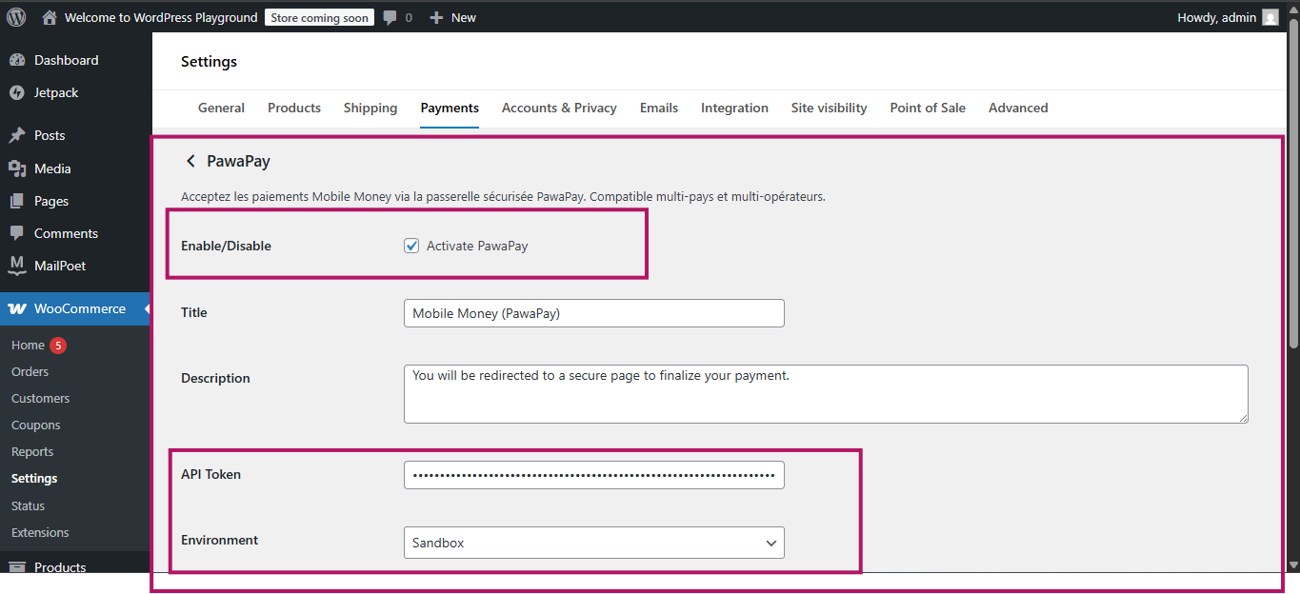Image resolution: width=1300 pixels, height=594 pixels.
Task: Switch to the Emails tab
Action: [659, 108]
